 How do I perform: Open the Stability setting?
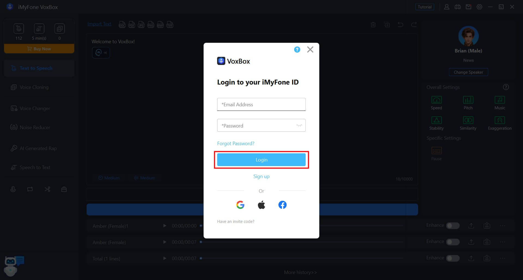point(436,123)
